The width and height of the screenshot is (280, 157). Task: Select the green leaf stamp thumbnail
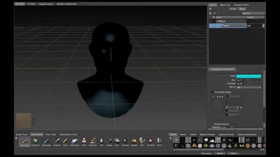point(206,146)
